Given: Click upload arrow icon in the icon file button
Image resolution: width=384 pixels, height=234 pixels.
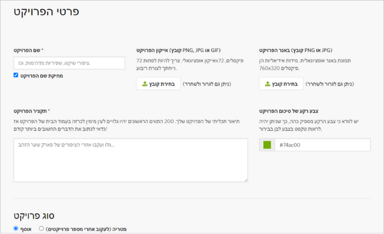Looking at the screenshot, I should 145,84.
